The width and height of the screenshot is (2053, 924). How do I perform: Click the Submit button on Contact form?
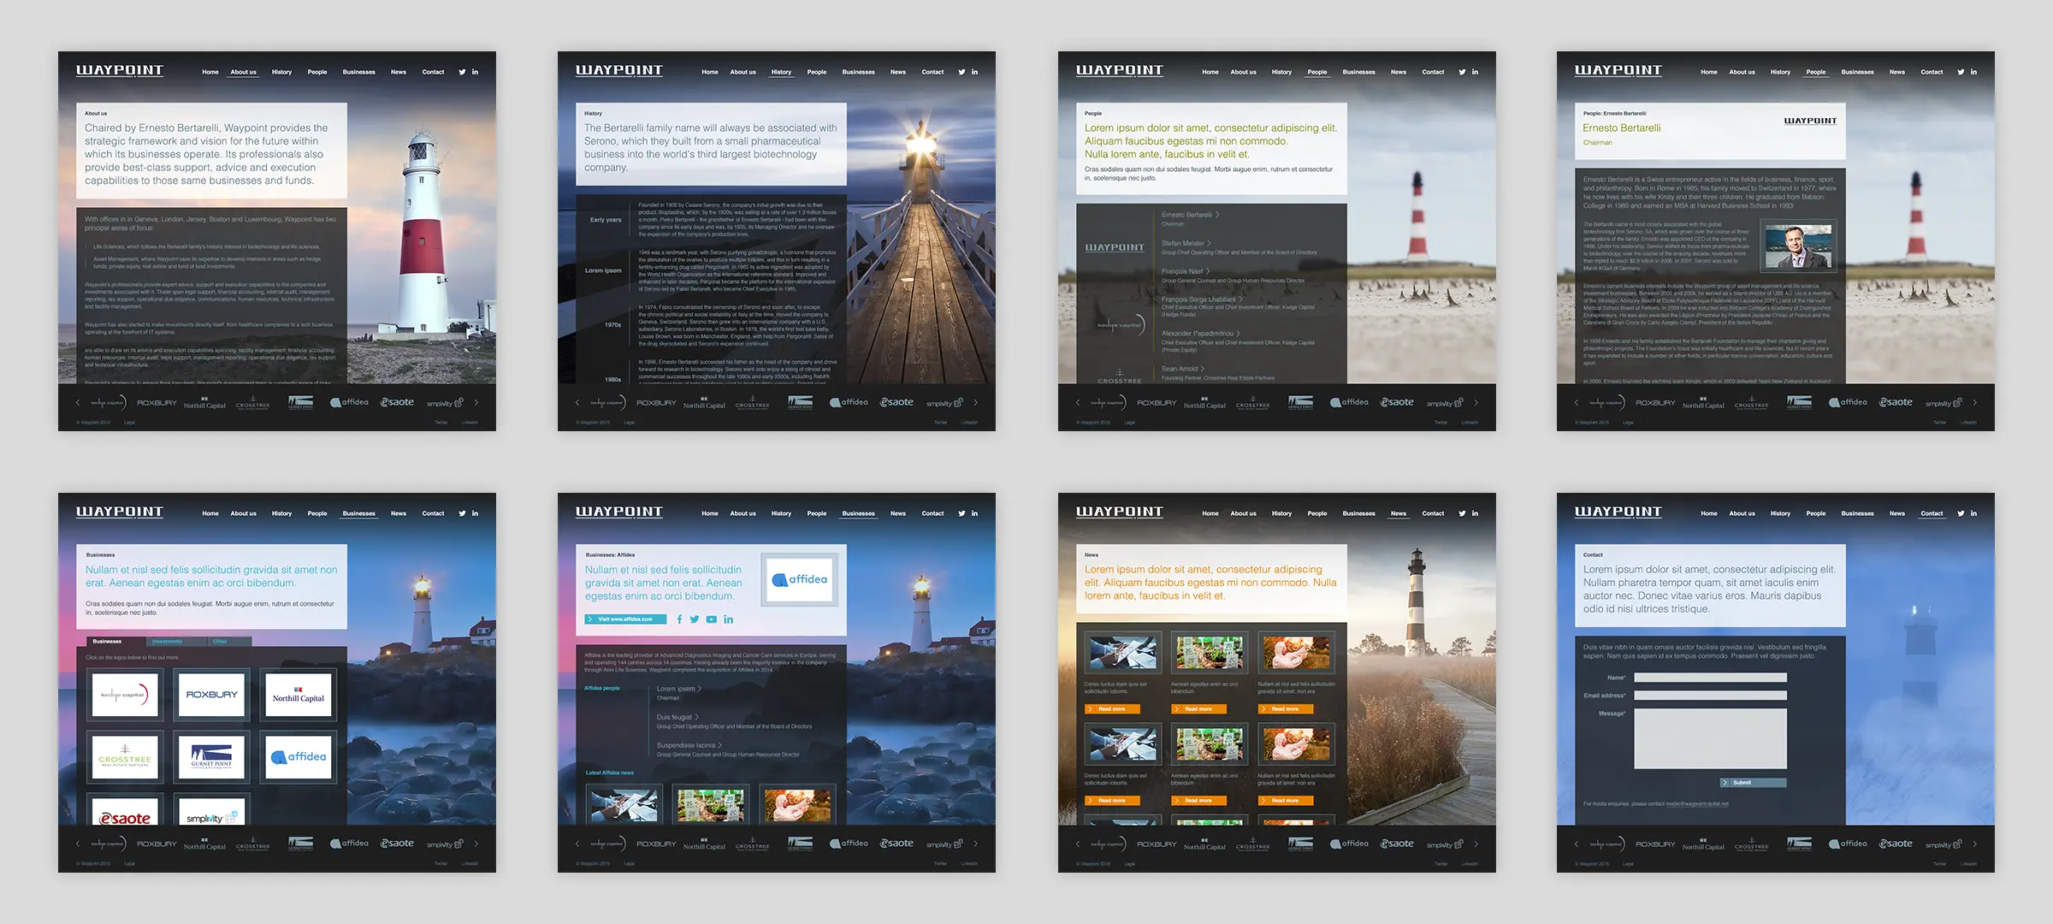1753,783
